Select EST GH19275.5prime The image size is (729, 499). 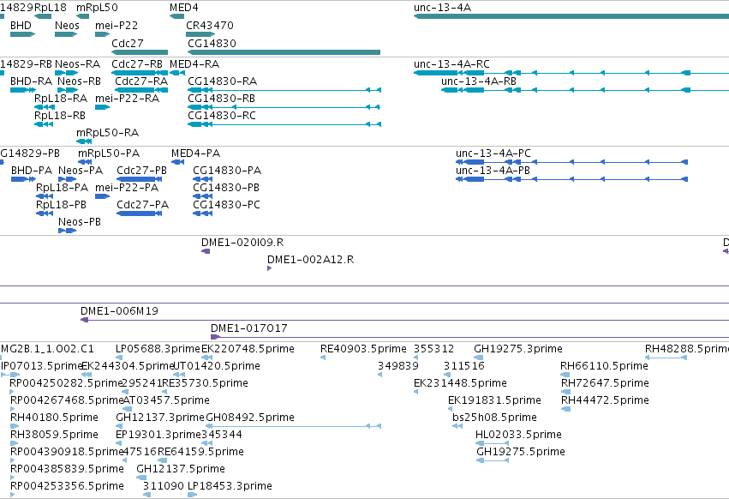[x=493, y=460]
